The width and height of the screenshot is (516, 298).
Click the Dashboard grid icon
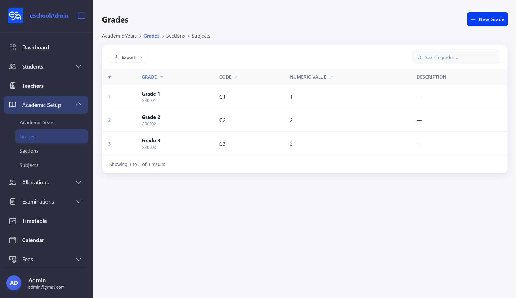(x=13, y=47)
